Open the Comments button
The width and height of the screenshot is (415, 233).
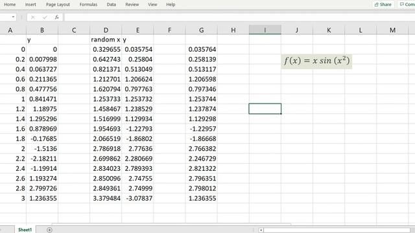(x=407, y=5)
